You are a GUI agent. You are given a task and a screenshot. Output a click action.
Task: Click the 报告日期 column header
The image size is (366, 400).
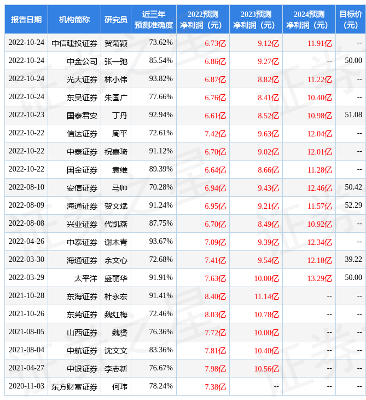tap(26, 19)
